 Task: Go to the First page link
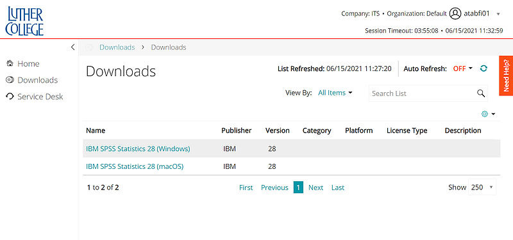click(246, 188)
